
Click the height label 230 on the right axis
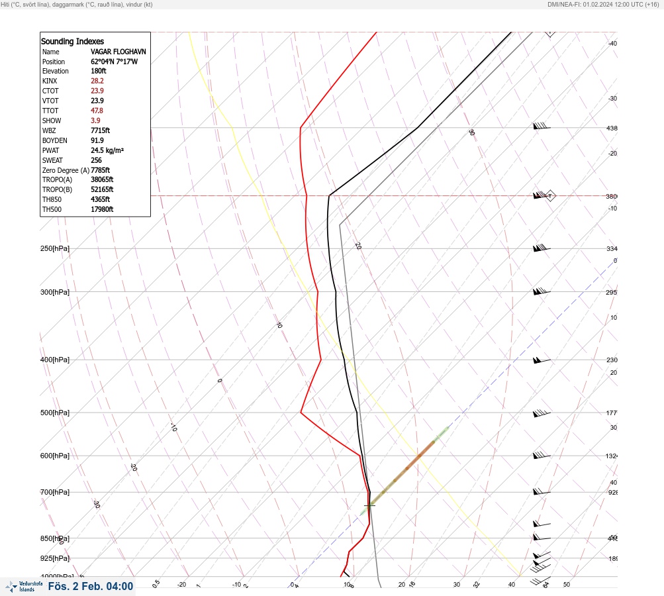click(x=612, y=360)
